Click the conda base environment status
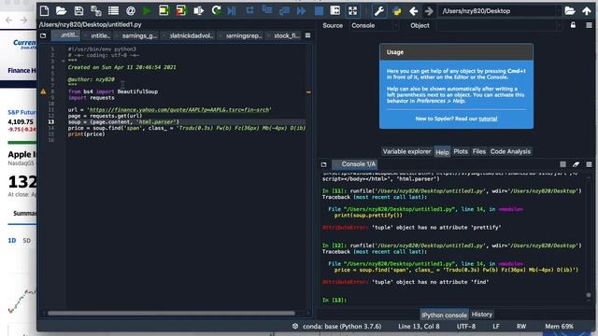The height and width of the screenshot is (336, 598). coord(337,327)
